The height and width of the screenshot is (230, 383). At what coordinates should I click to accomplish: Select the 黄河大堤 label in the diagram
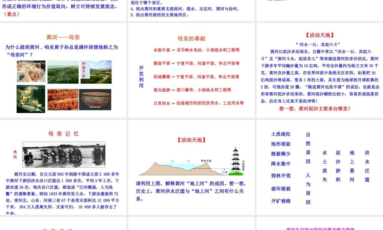206,161
